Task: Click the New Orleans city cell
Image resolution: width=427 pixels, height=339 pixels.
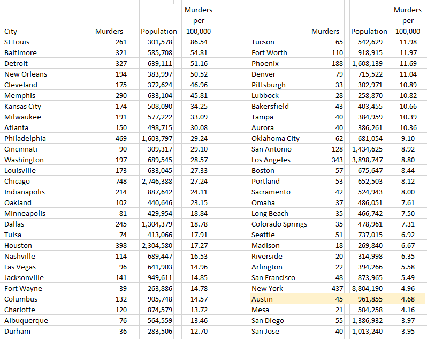Action: [25, 74]
